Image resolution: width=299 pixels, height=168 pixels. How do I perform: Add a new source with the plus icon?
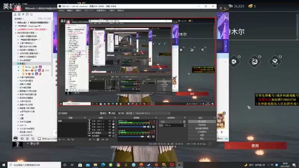(90, 140)
